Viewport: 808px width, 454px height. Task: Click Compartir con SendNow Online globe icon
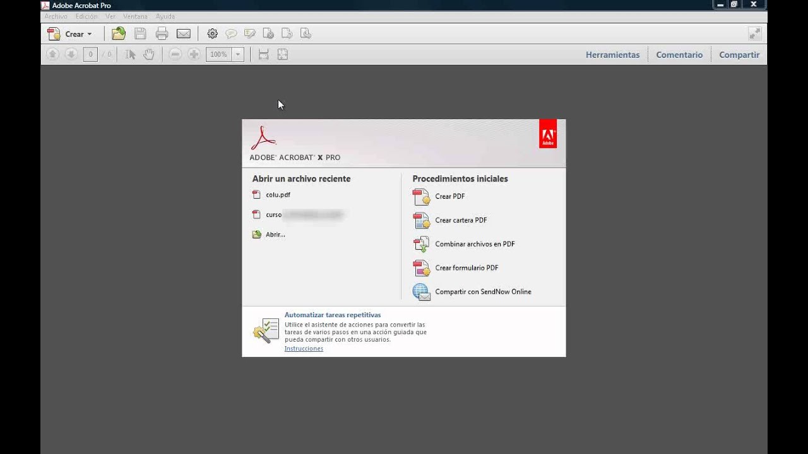(421, 292)
